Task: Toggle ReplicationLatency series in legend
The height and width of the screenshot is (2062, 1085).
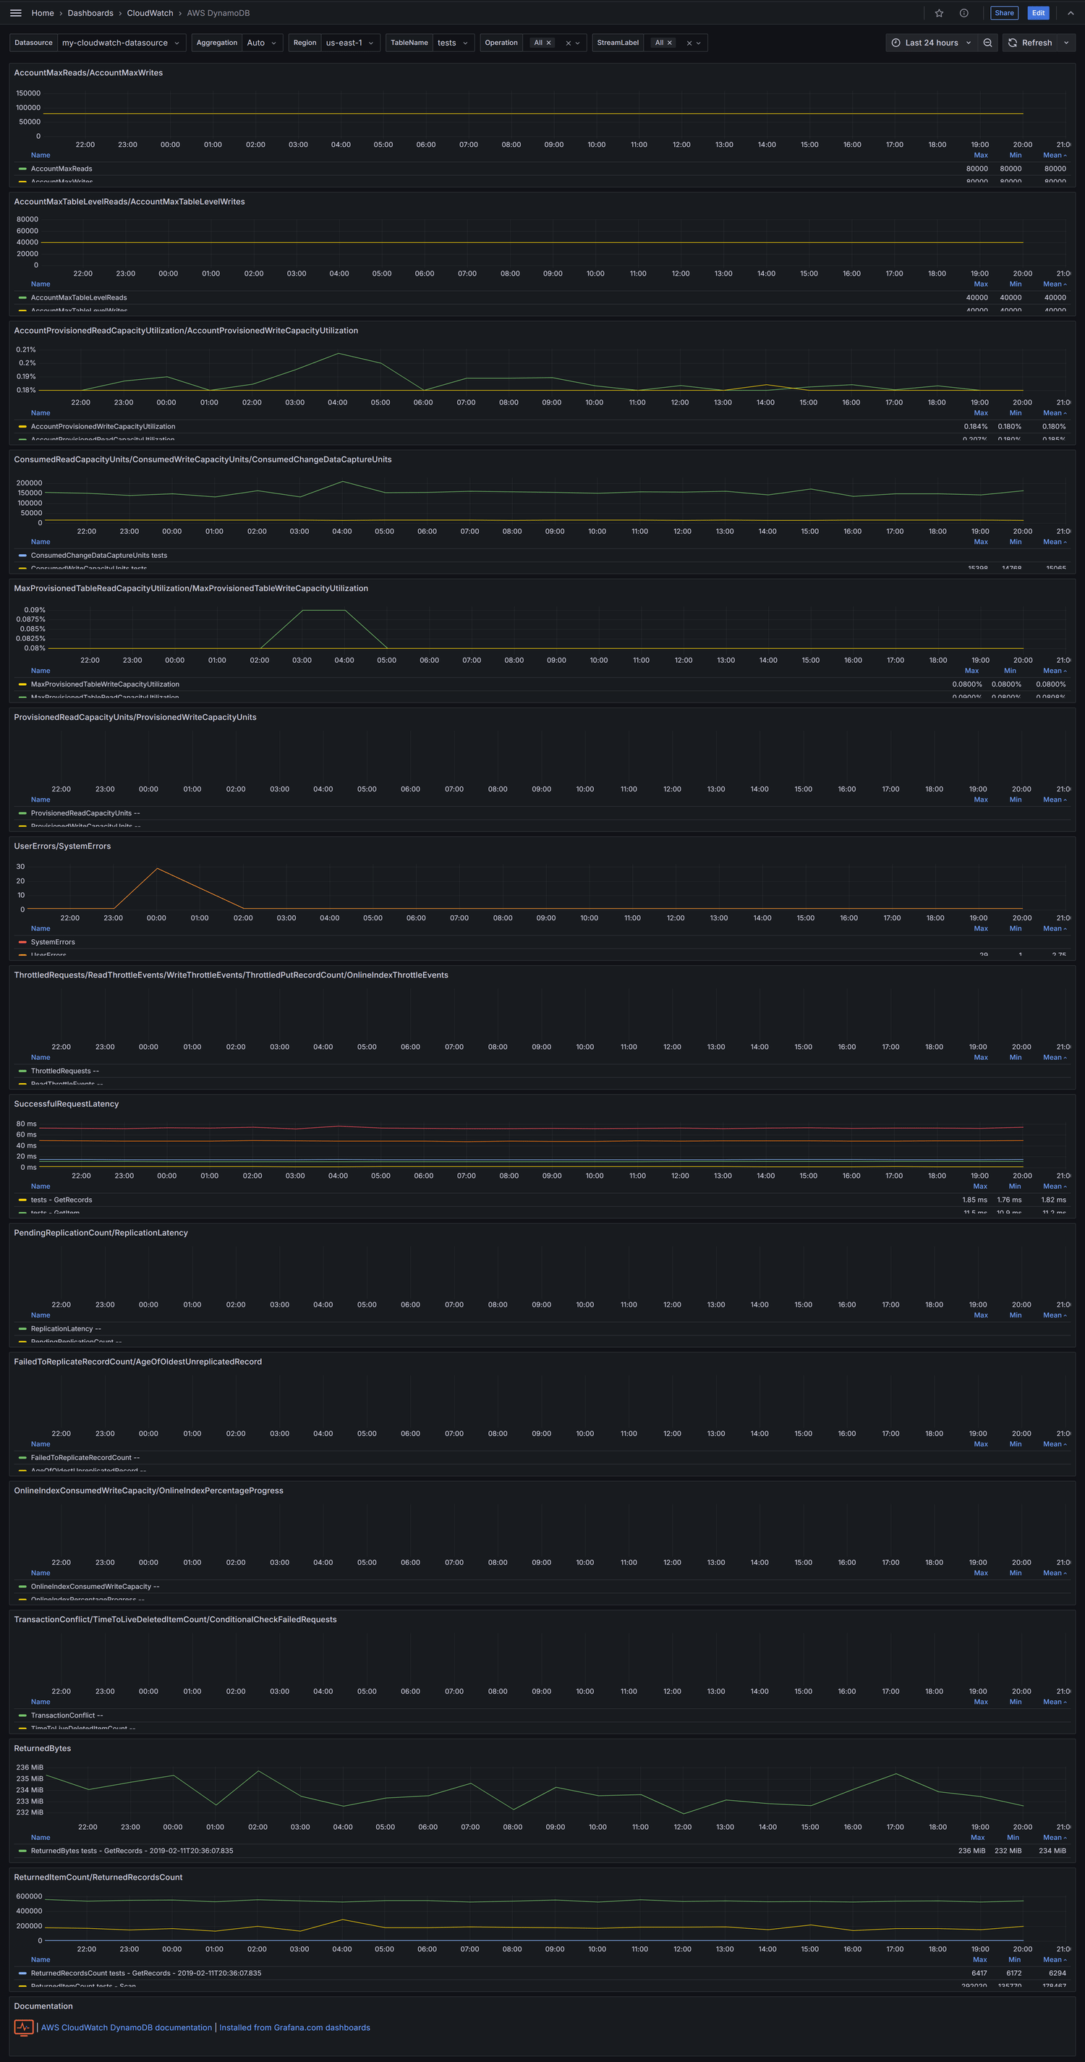Action: pos(66,1329)
